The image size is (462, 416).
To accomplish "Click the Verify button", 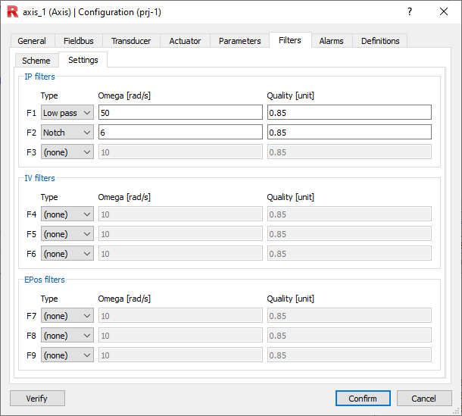I will click(x=37, y=399).
